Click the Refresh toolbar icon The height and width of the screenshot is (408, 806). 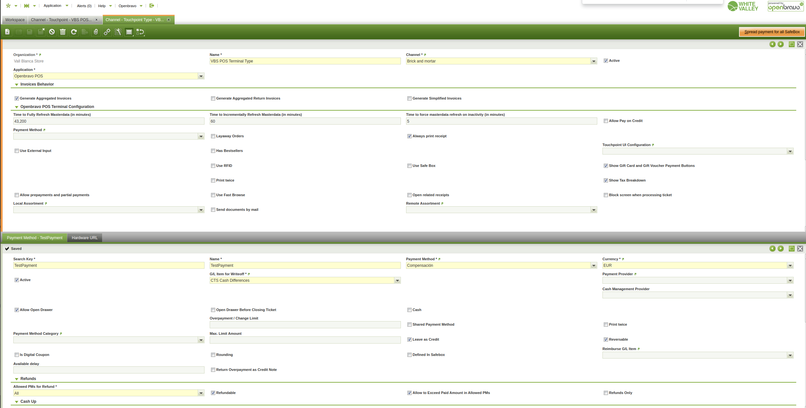point(74,32)
